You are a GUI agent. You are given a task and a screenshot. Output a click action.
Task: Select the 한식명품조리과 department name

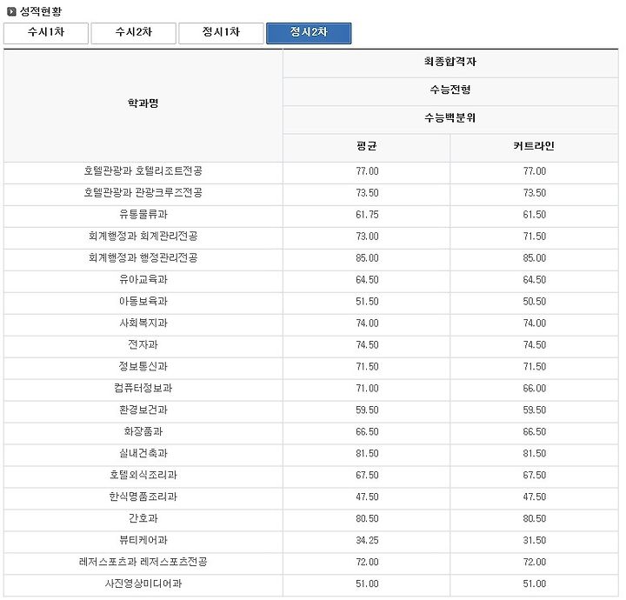[x=143, y=497]
